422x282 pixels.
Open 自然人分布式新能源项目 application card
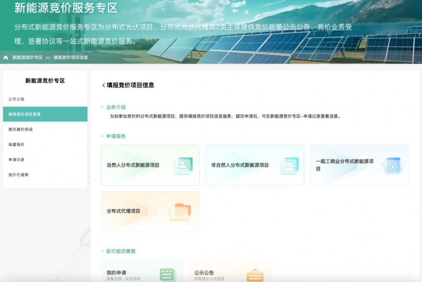point(133,165)
